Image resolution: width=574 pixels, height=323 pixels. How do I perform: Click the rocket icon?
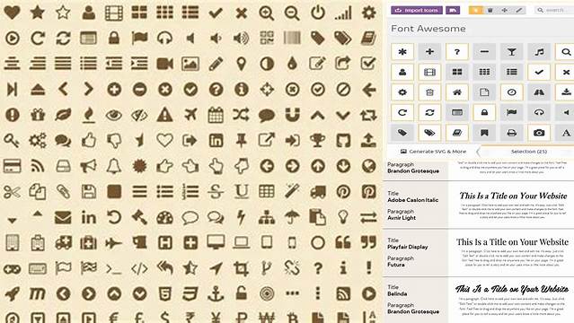12,293
